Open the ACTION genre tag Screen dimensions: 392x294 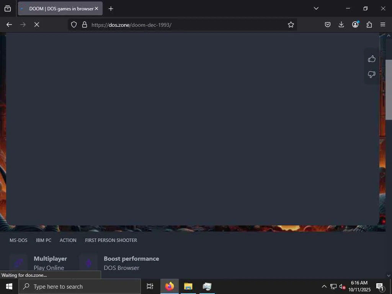(68, 240)
